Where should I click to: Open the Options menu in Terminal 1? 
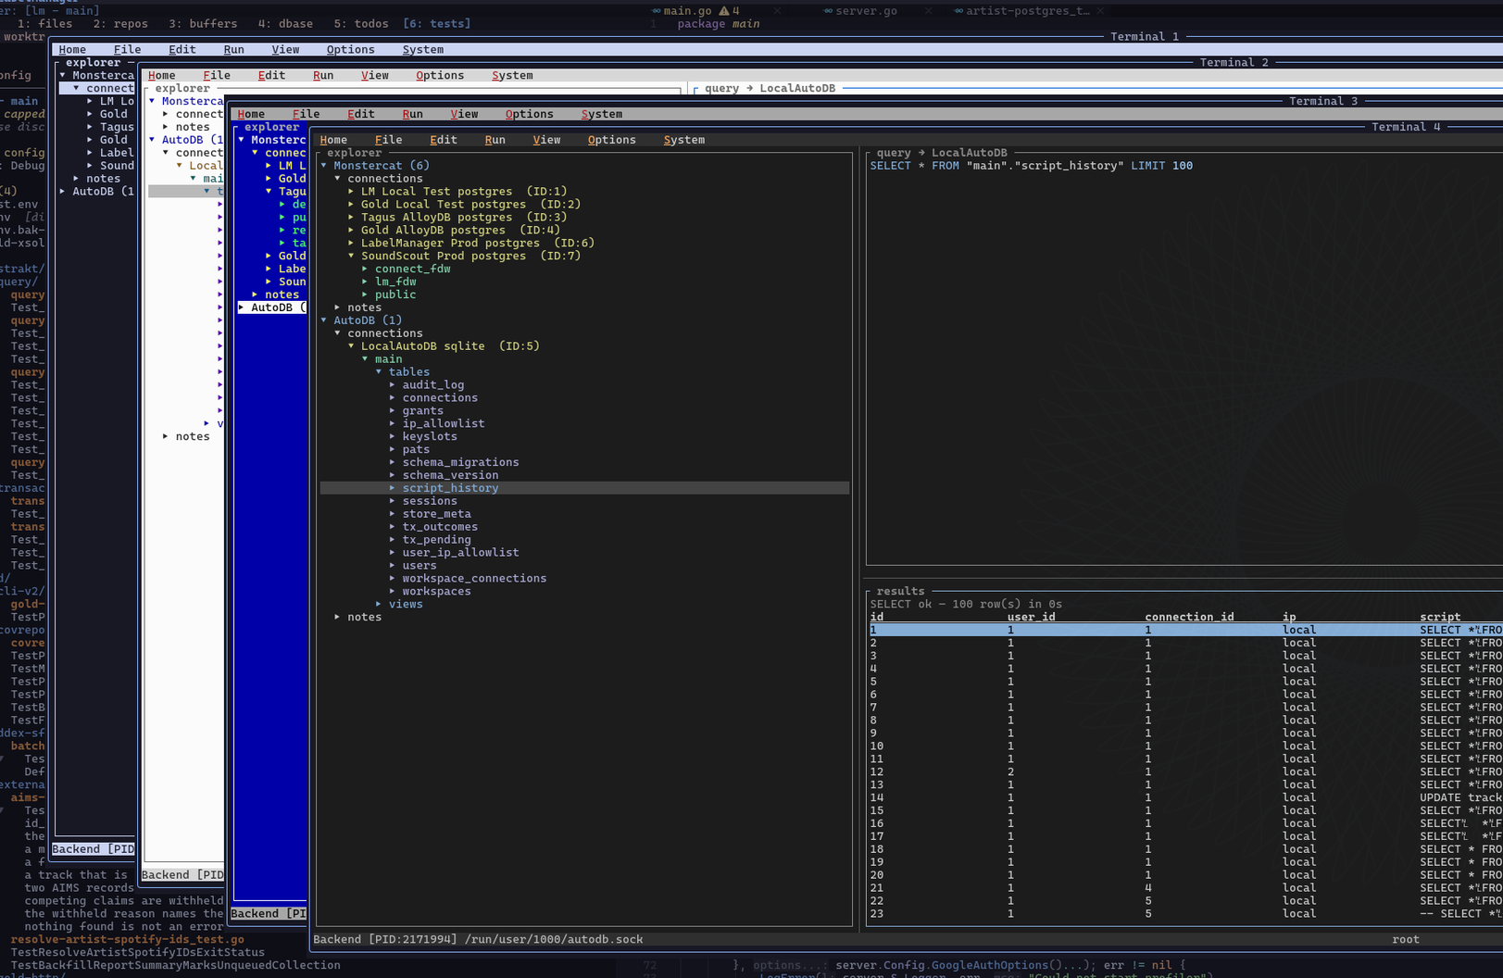point(350,50)
